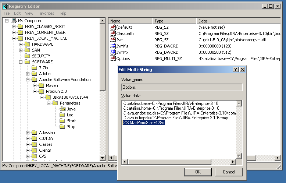This screenshot has width=286, height=183.
Task: Click the dialog's question mark help button
Action: point(236,69)
